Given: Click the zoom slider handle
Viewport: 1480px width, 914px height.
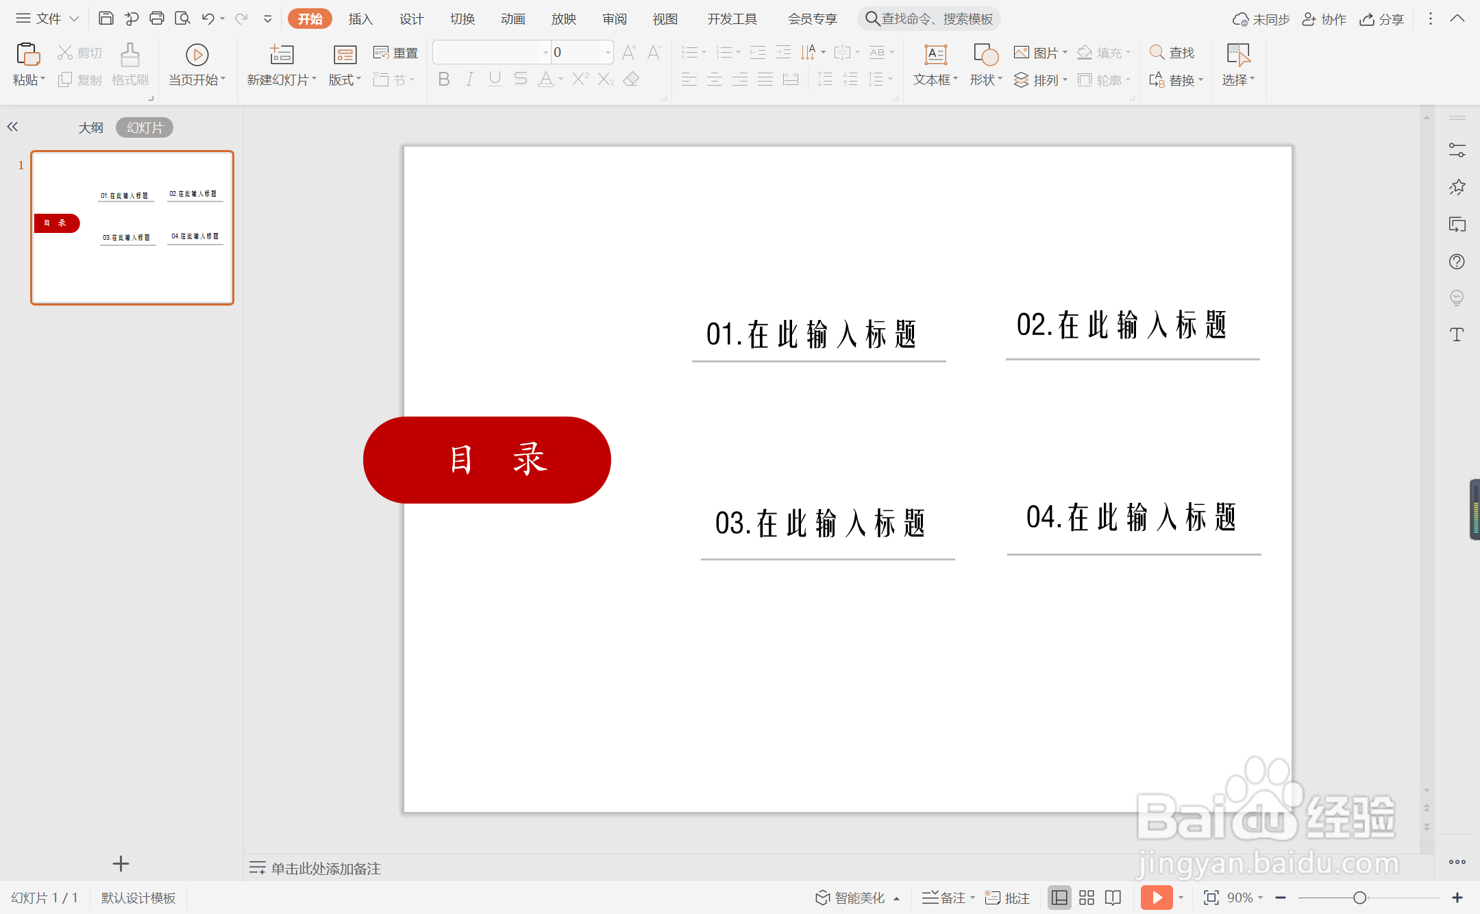Looking at the screenshot, I should click(1359, 898).
